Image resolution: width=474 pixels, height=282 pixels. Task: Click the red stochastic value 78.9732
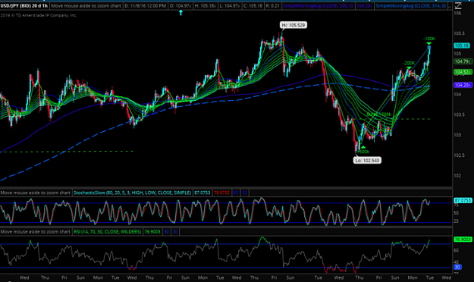tap(221, 193)
